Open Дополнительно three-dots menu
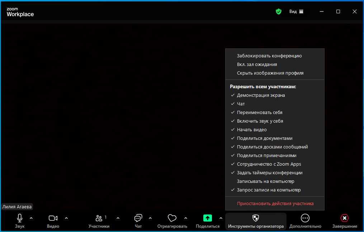 [305, 218]
